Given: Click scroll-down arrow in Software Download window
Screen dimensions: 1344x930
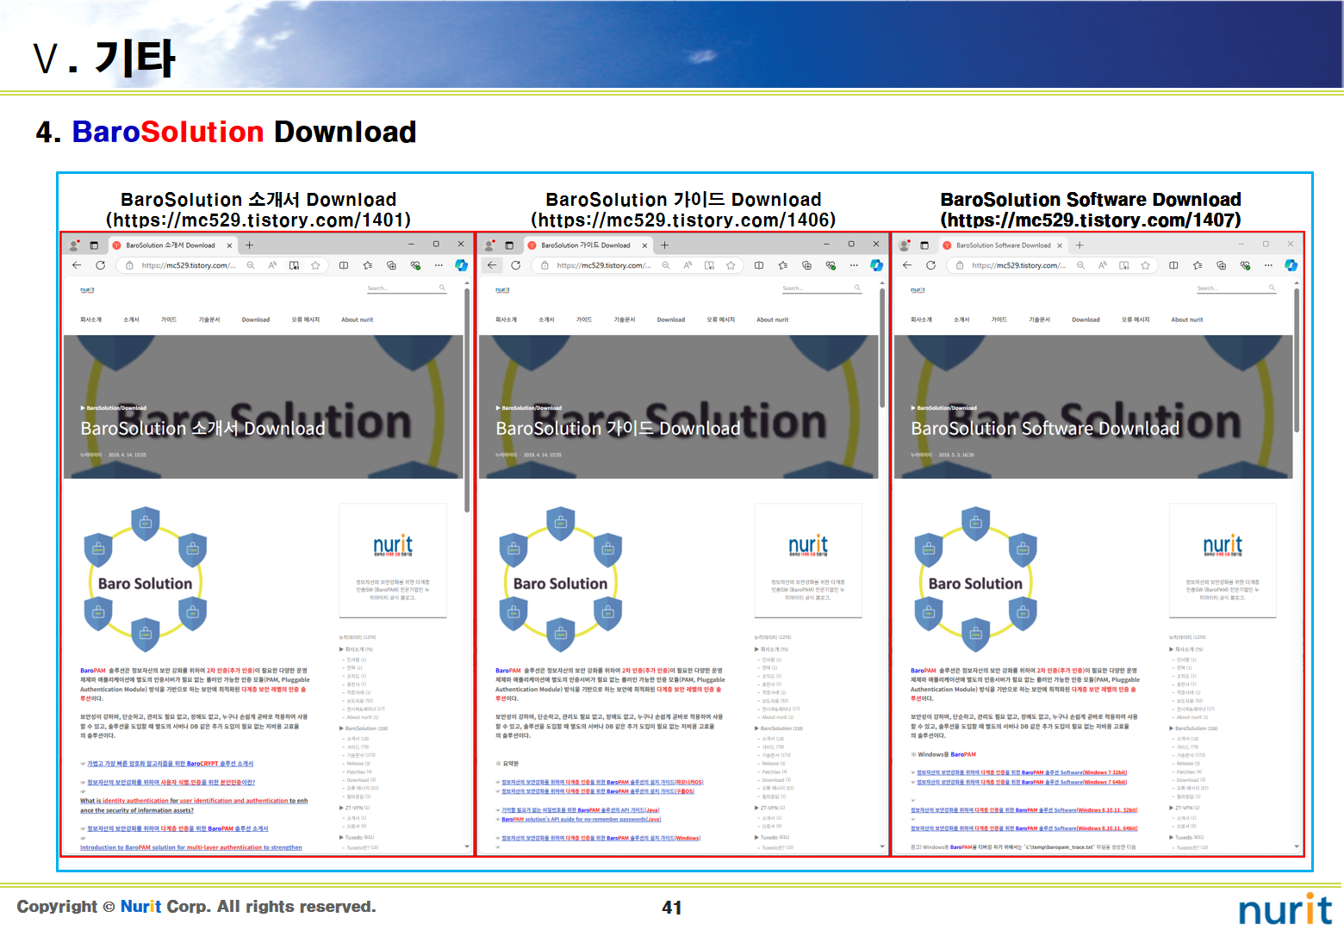Looking at the screenshot, I should coord(1297,847).
